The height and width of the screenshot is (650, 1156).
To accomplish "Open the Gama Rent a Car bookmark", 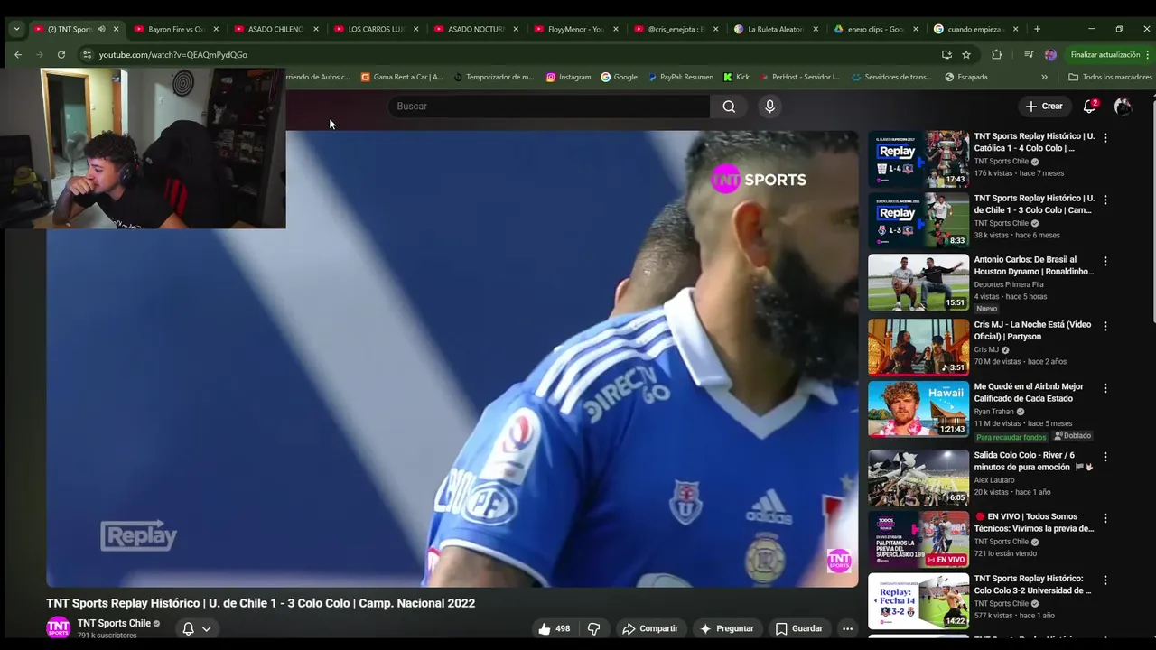I will click(x=402, y=77).
